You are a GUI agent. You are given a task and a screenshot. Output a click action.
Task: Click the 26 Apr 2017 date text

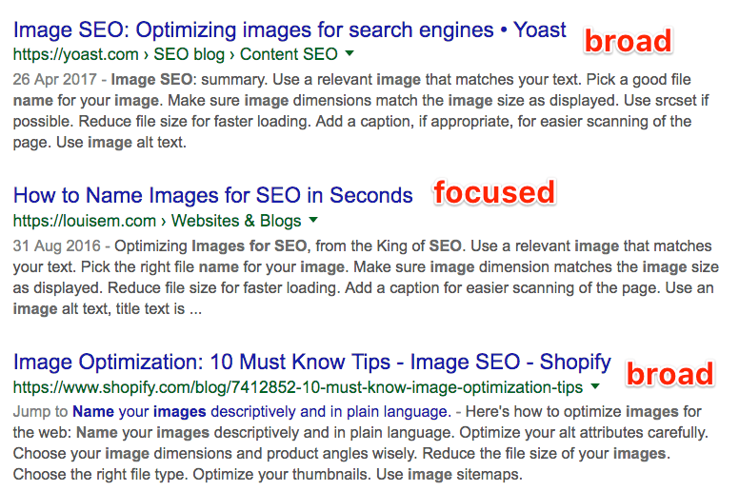point(51,79)
